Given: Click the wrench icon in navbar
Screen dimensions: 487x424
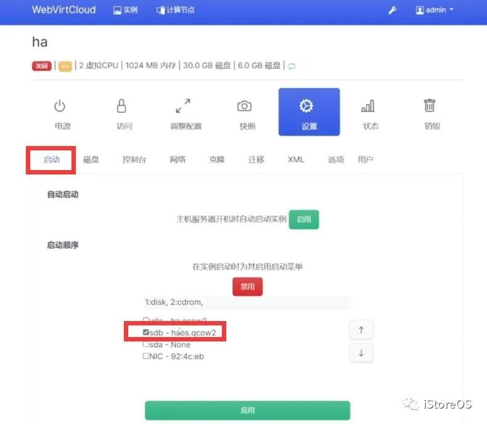Looking at the screenshot, I should [392, 10].
